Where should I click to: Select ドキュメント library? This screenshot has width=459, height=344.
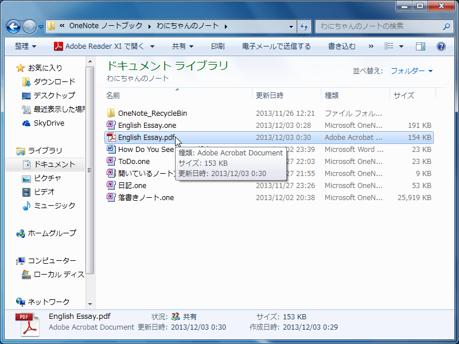pos(49,165)
